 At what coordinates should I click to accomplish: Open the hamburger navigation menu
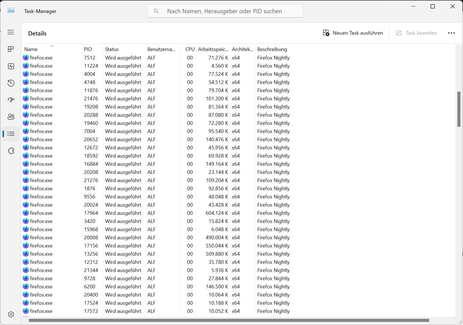pyautogui.click(x=11, y=32)
